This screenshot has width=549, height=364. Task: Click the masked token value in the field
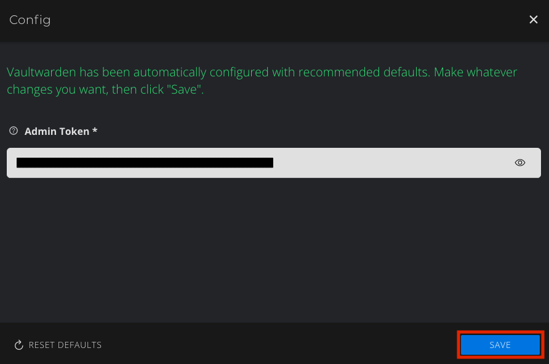point(145,163)
